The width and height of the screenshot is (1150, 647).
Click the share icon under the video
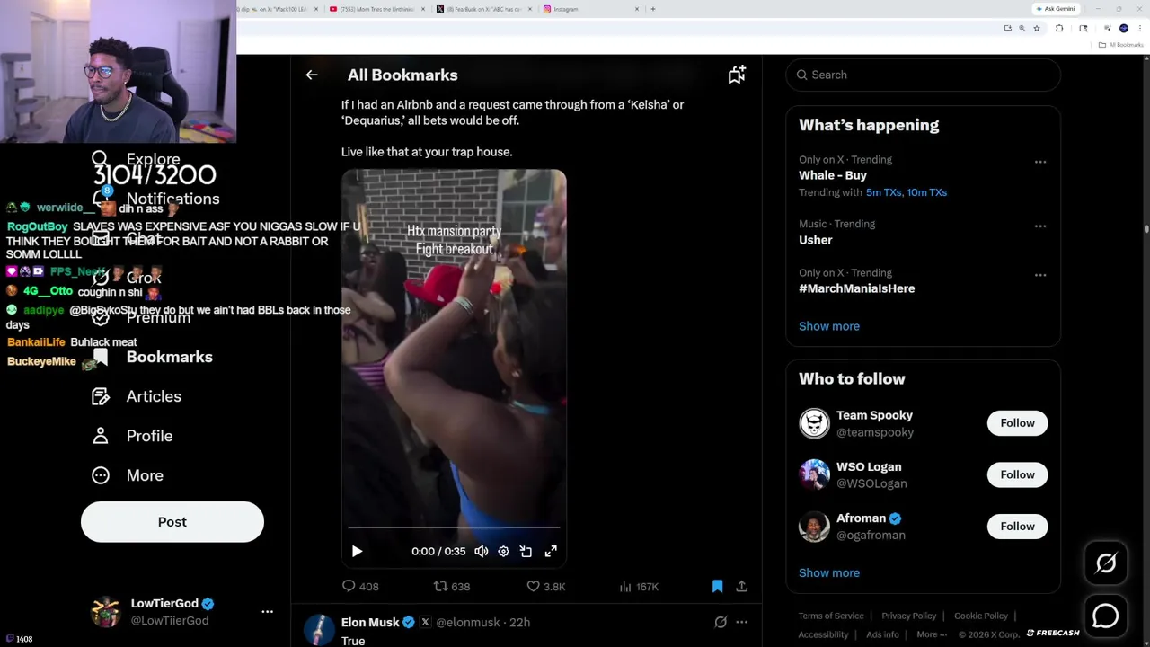tap(741, 586)
